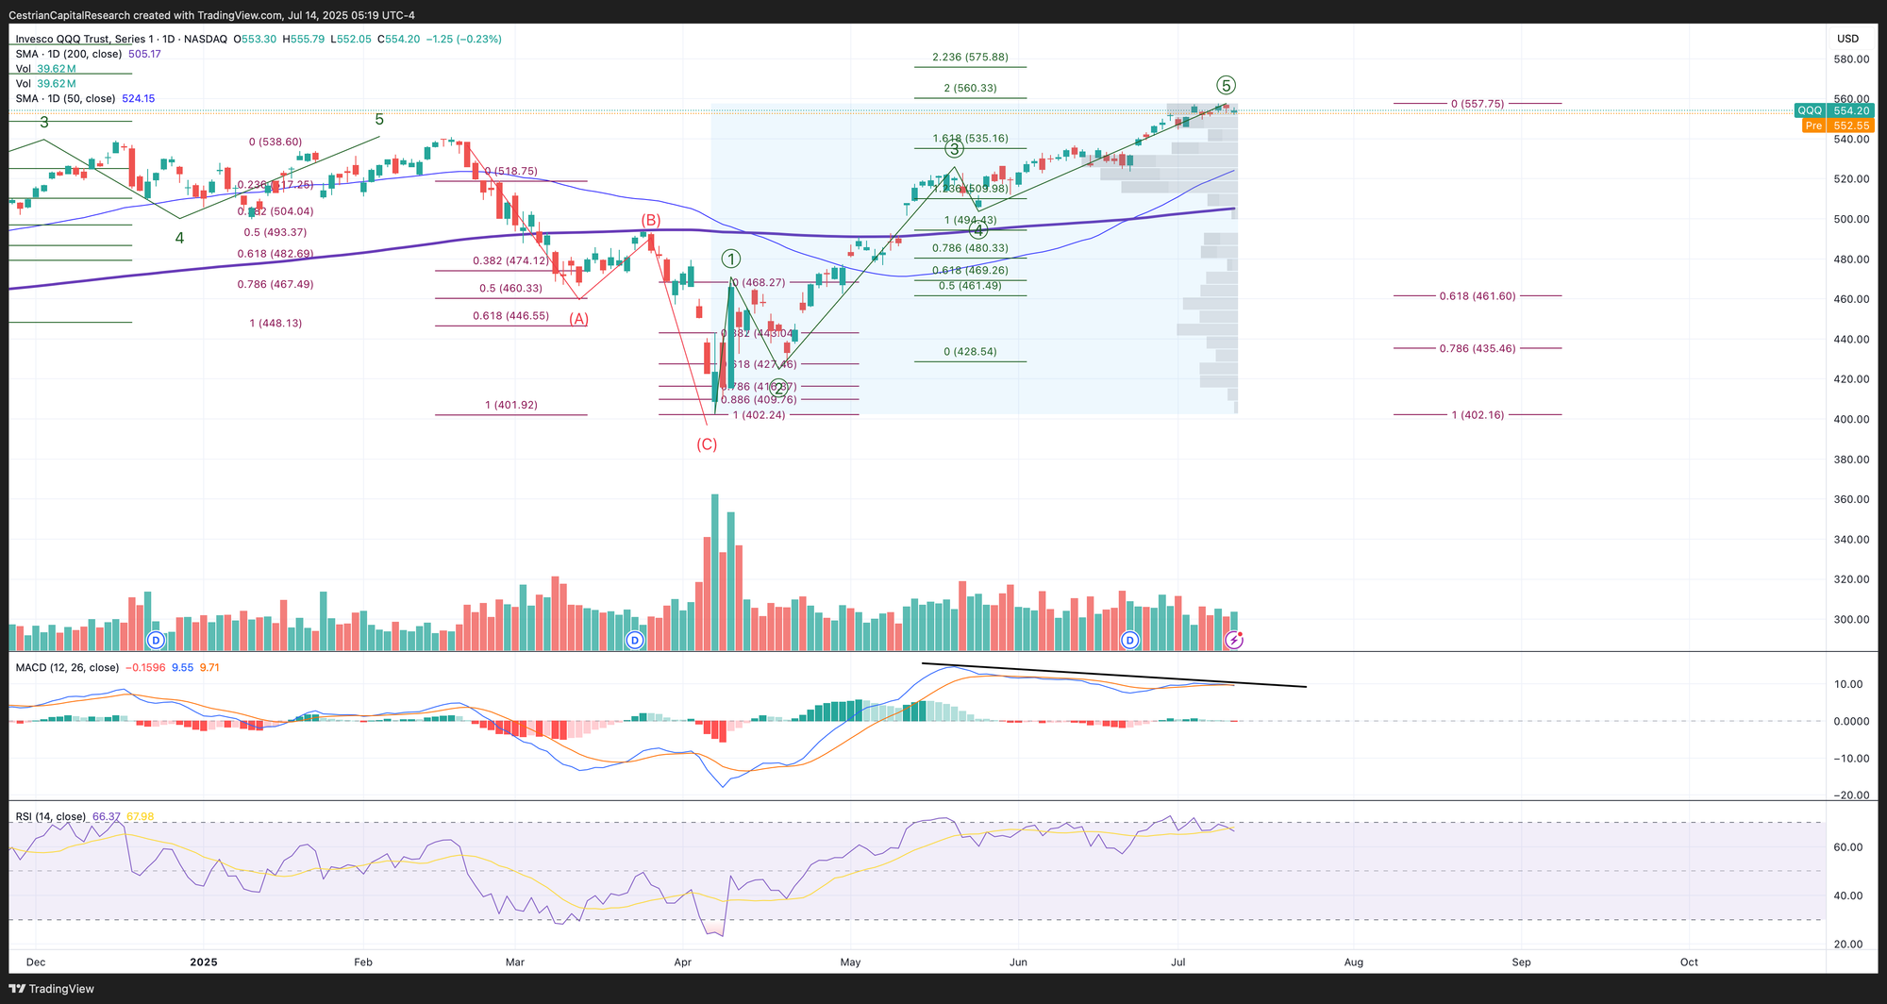Click the MACD (12, 26, close) legend
Image resolution: width=1887 pixels, height=1004 pixels.
click(x=67, y=667)
